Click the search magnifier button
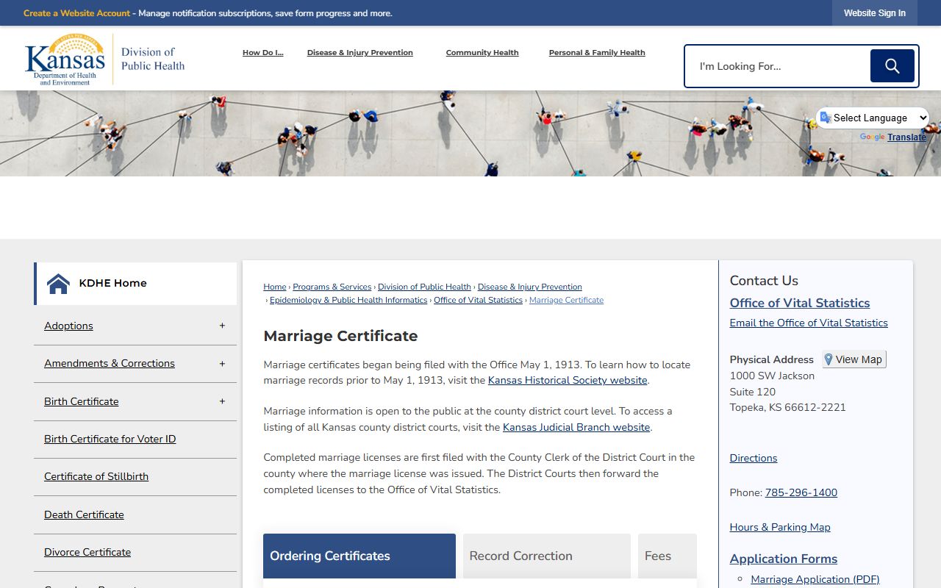 pos(892,66)
